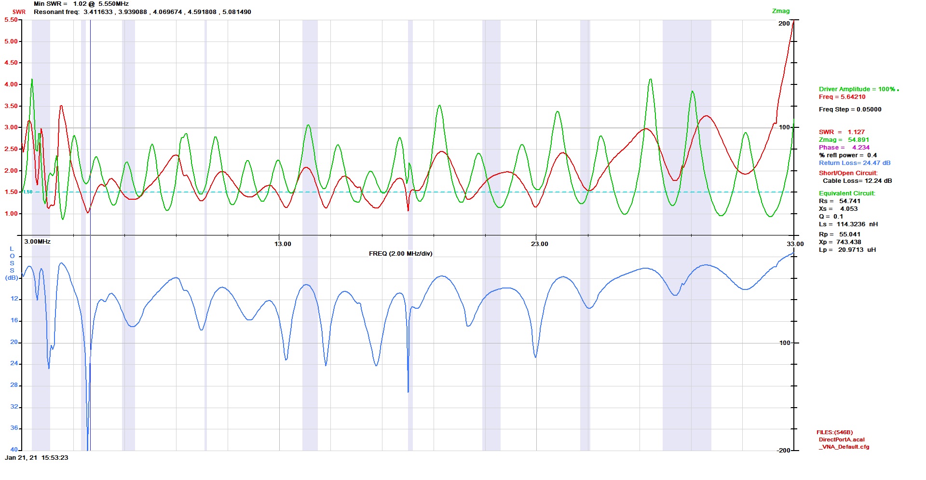The image size is (926, 480).
Task: Click the red Freq = 5.64210 readout
Action: [842, 97]
